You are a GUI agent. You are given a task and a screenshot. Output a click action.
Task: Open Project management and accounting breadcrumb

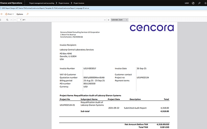[x=42, y=3]
